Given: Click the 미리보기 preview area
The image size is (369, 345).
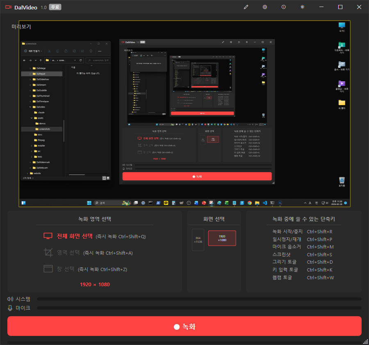Looking at the screenshot, I should (184, 113).
